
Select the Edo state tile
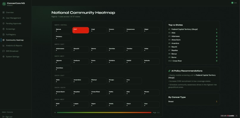[134, 93]
